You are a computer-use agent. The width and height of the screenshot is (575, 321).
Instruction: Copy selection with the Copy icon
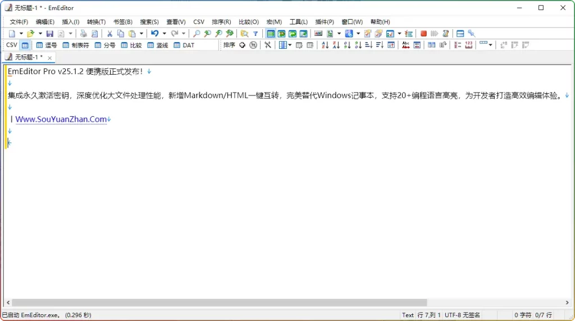(x=121, y=34)
